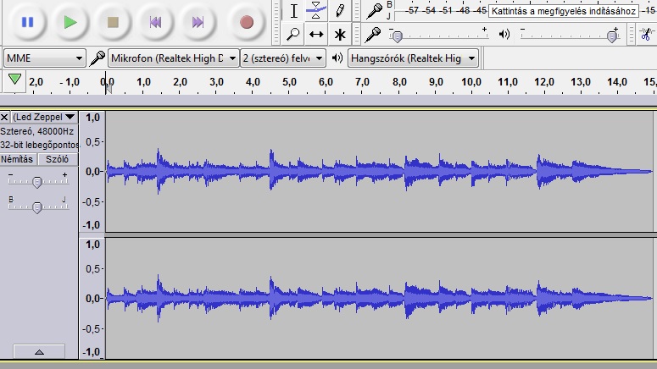The width and height of the screenshot is (657, 369).
Task: Skip to start of the track
Action: tap(155, 22)
